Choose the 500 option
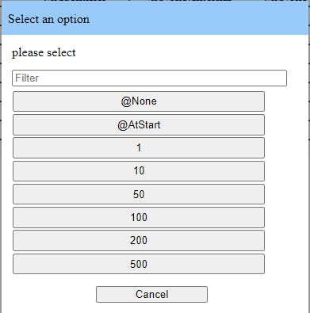This screenshot has width=310, height=313. pyautogui.click(x=139, y=264)
